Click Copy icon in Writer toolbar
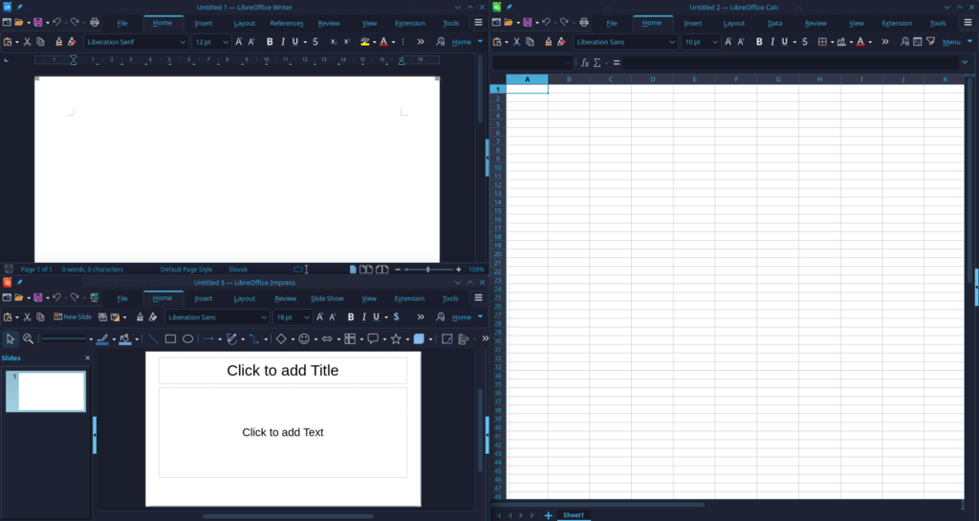The width and height of the screenshot is (979, 521). (40, 42)
